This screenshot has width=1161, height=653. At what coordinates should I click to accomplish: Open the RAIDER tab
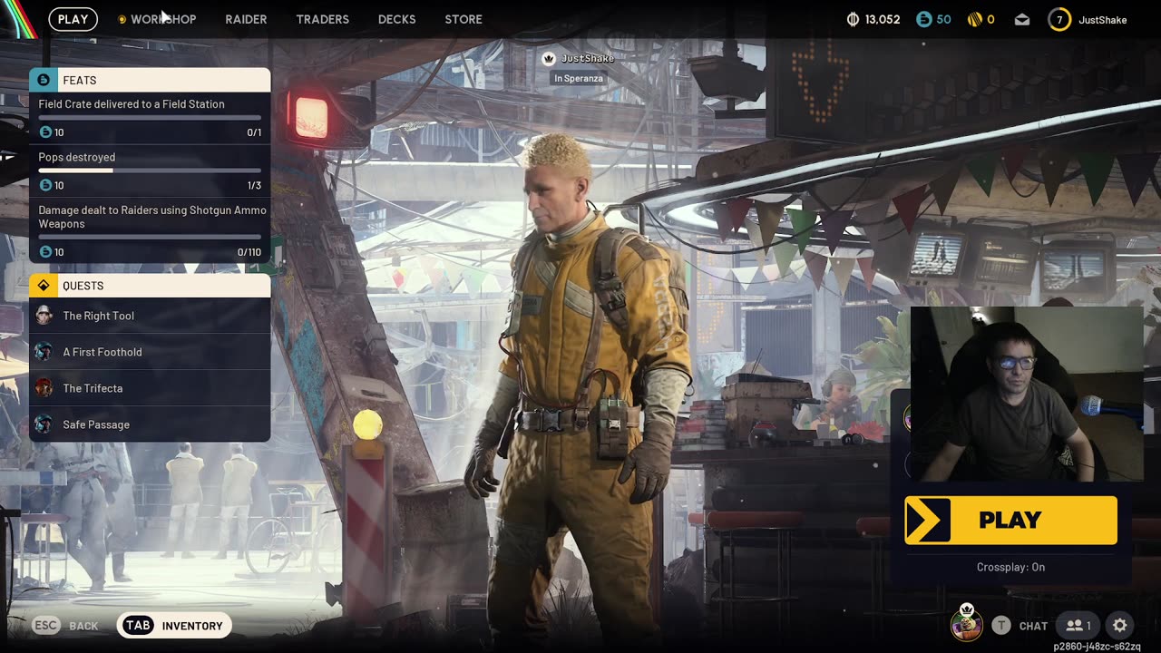coord(246,19)
